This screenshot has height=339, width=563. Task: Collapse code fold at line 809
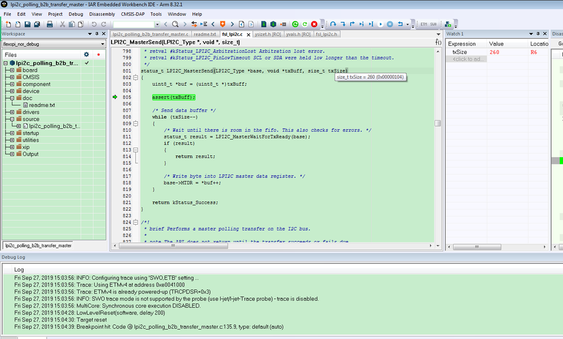(x=136, y=124)
